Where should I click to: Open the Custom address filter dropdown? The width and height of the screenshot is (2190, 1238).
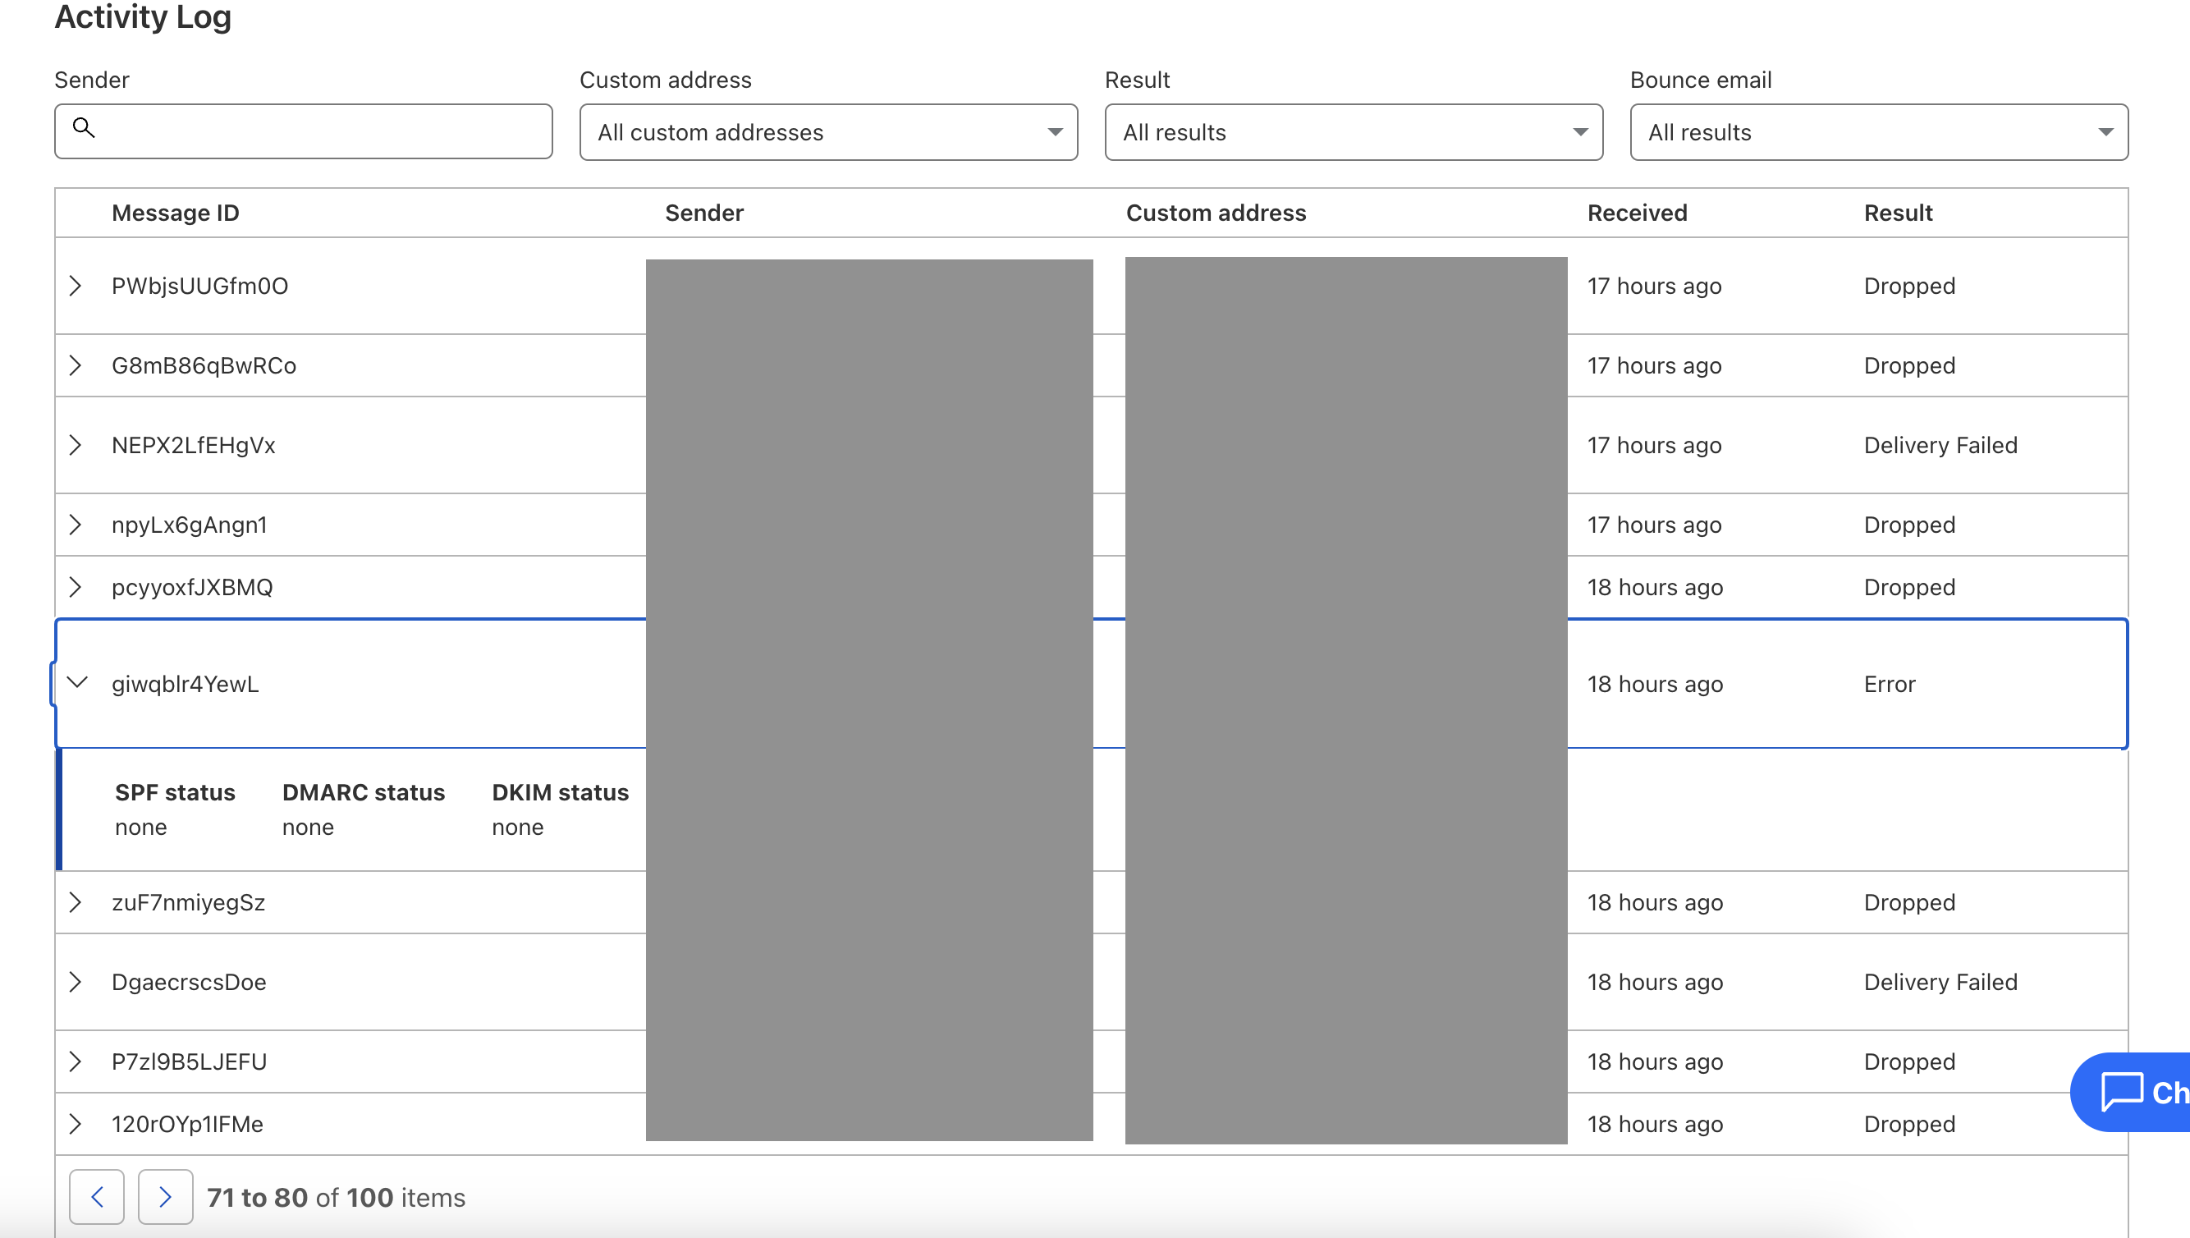828,133
